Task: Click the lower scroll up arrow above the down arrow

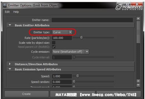Action: pyautogui.click(x=138, y=81)
